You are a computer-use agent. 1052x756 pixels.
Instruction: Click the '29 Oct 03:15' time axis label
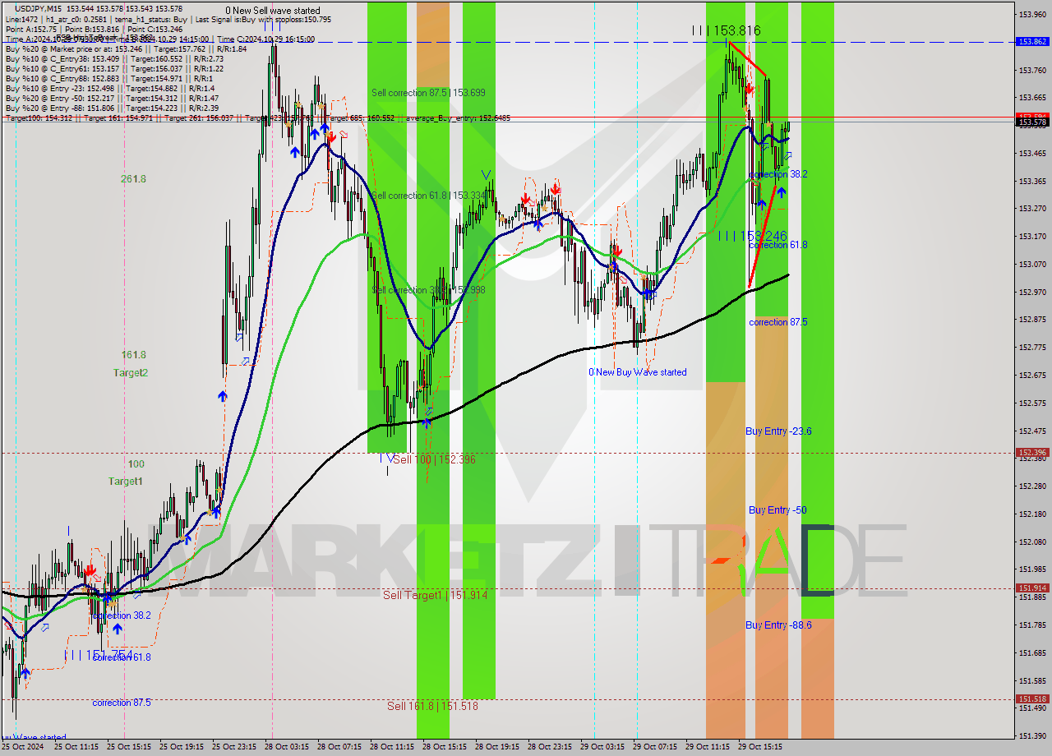pyautogui.click(x=602, y=747)
